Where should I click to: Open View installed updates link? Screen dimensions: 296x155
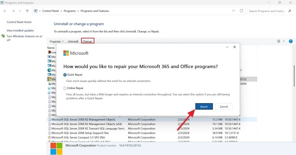click(21, 30)
